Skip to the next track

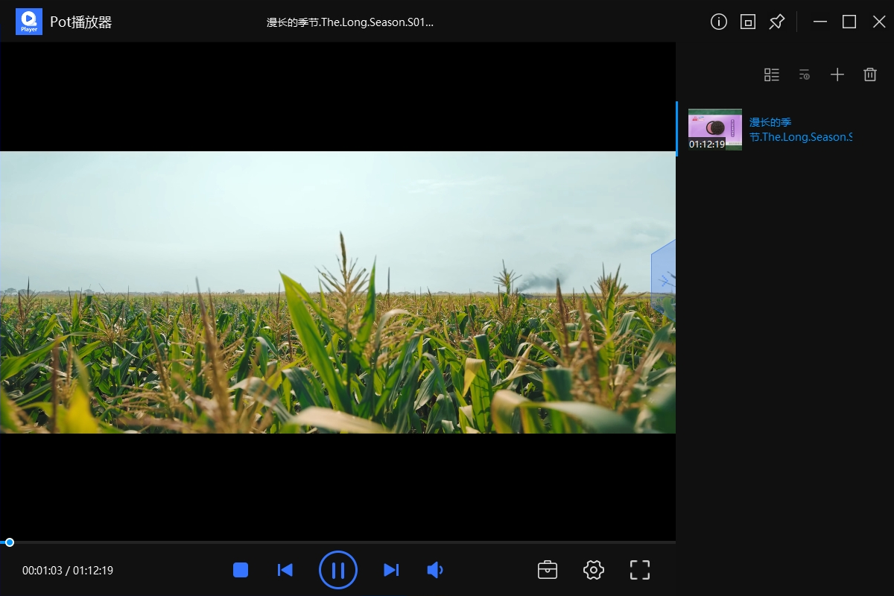coord(391,570)
